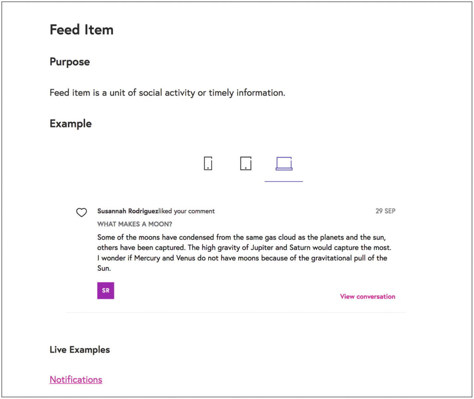Click the WHAT MAKES A MOON? title

pos(135,224)
